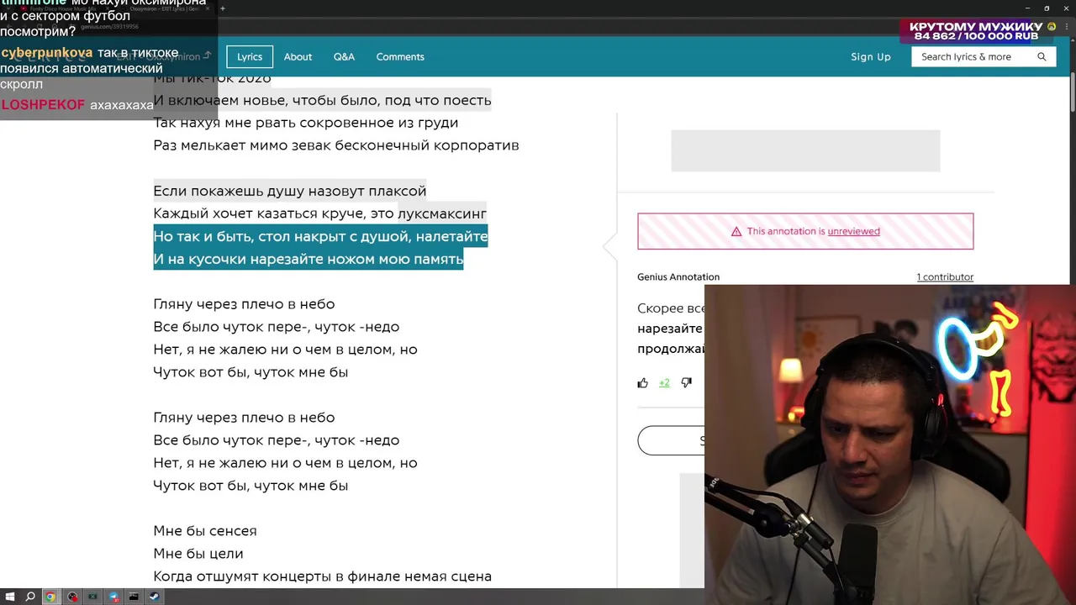Click lyric 'Раз мелькает мимо зевак бесконечный корпоратив'

point(336,145)
